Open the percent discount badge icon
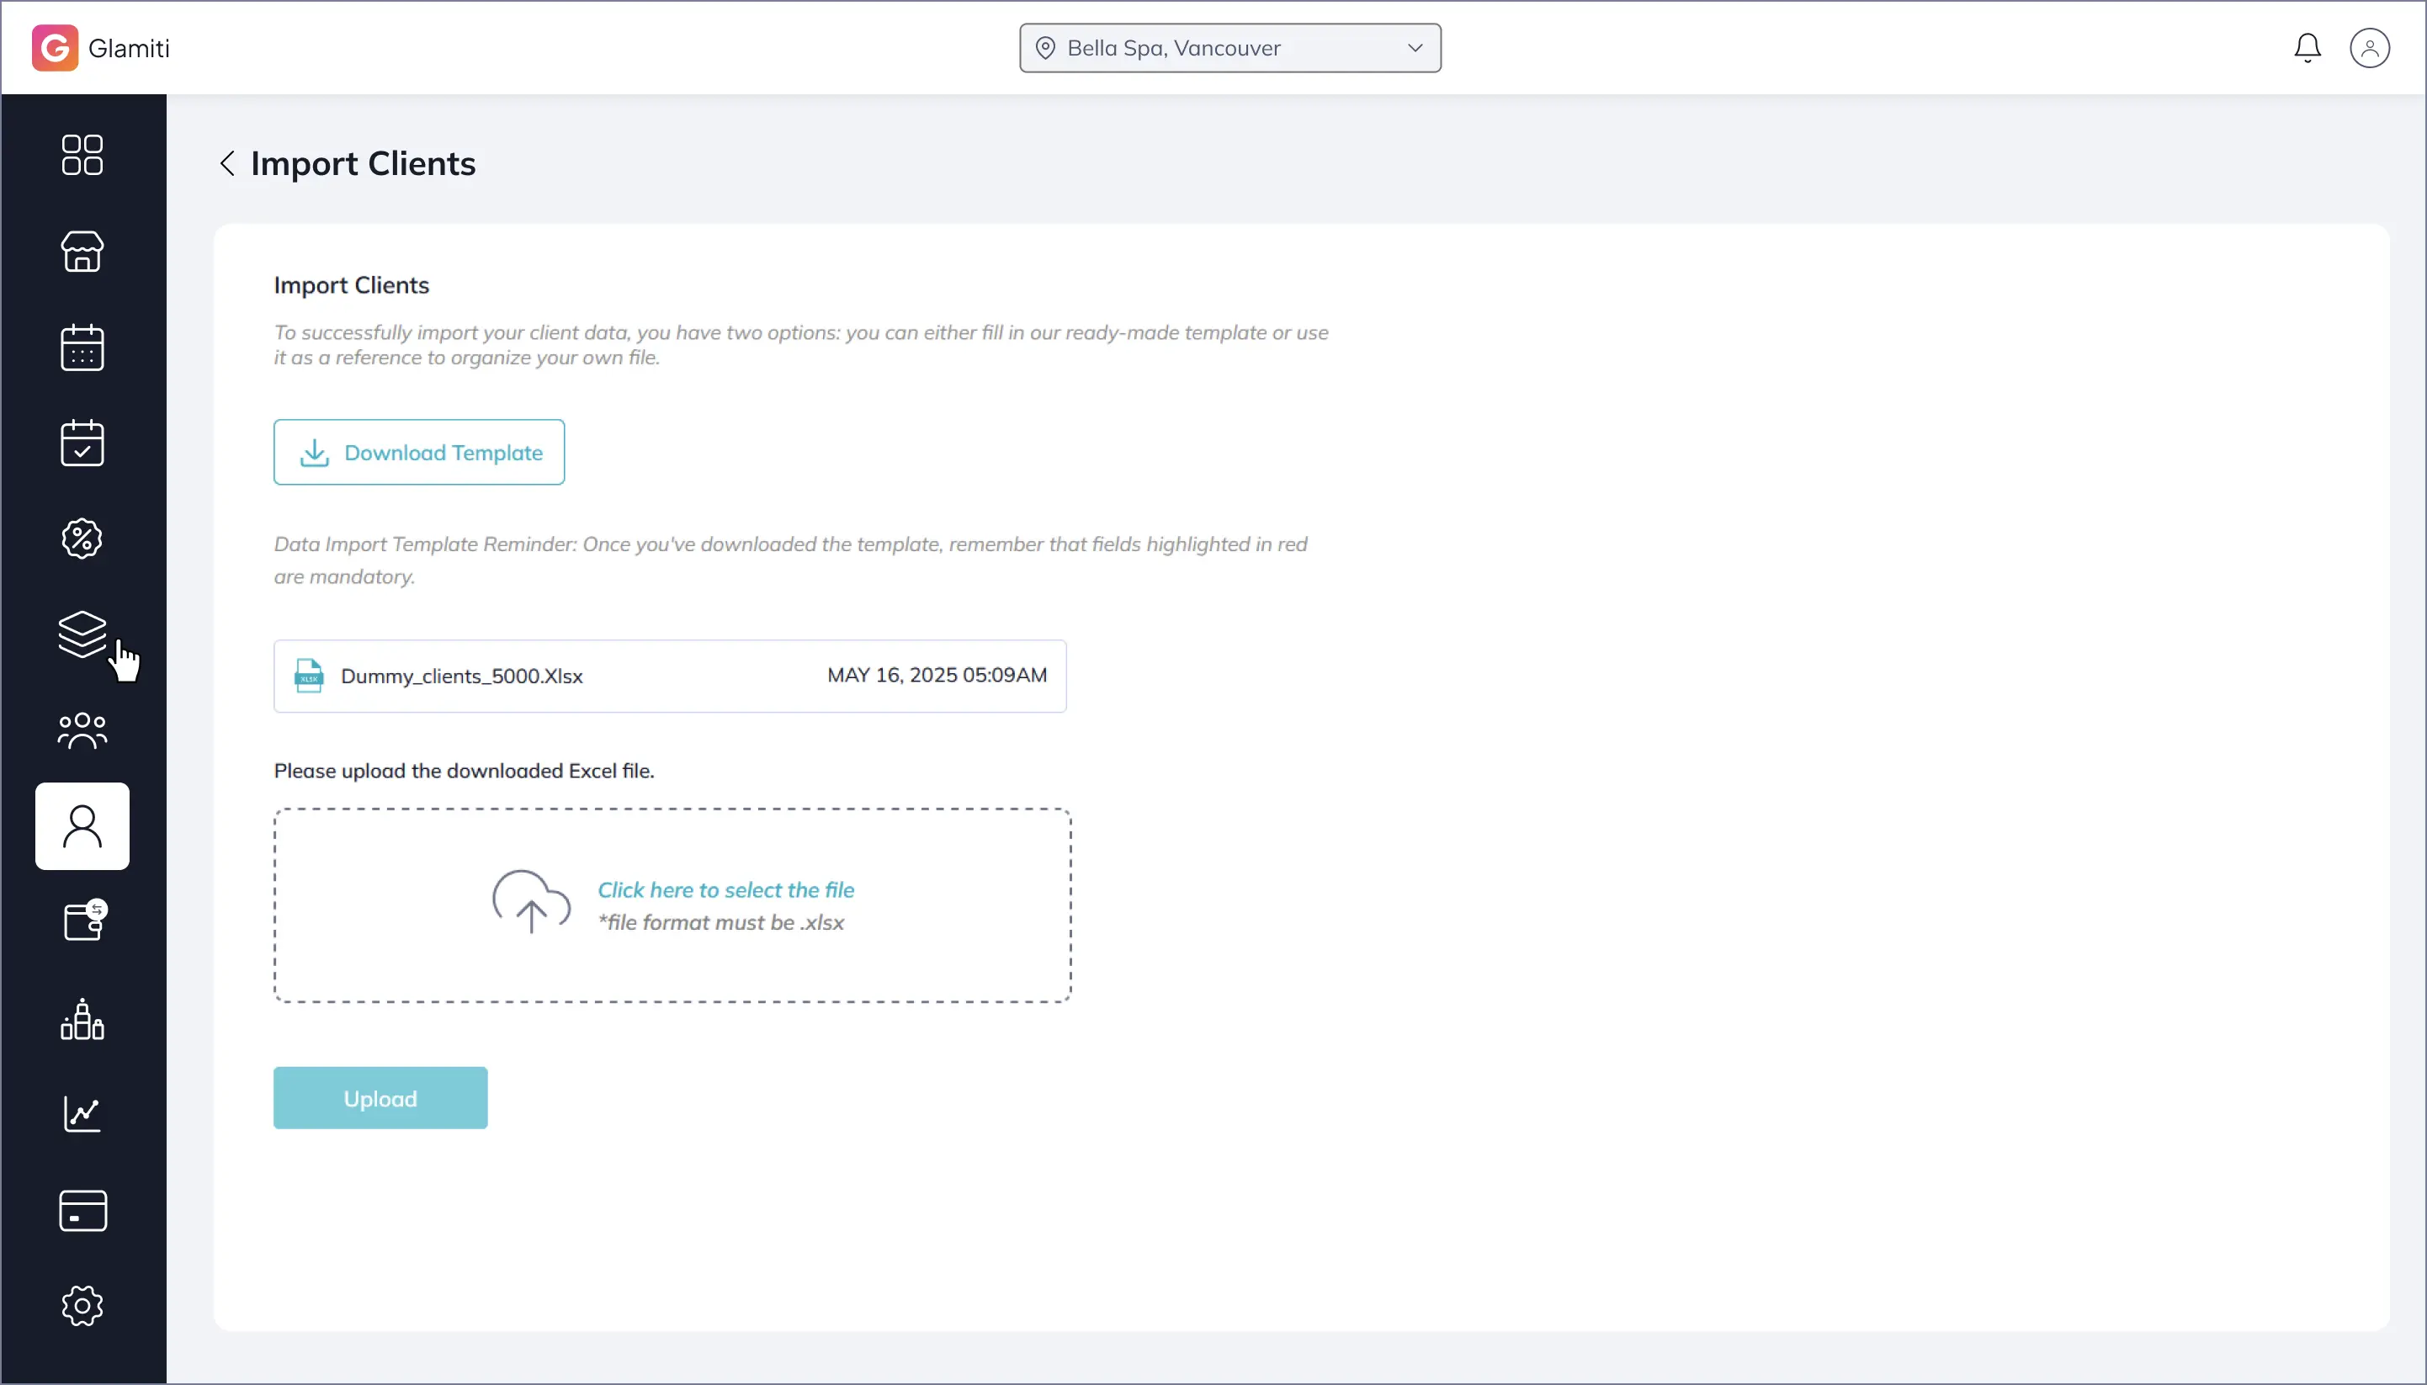The height and width of the screenshot is (1385, 2427). 82,539
